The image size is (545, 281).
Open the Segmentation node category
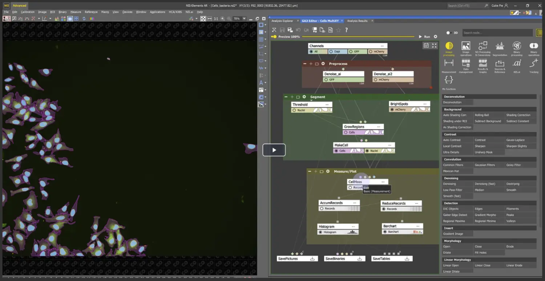pyautogui.click(x=500, y=48)
